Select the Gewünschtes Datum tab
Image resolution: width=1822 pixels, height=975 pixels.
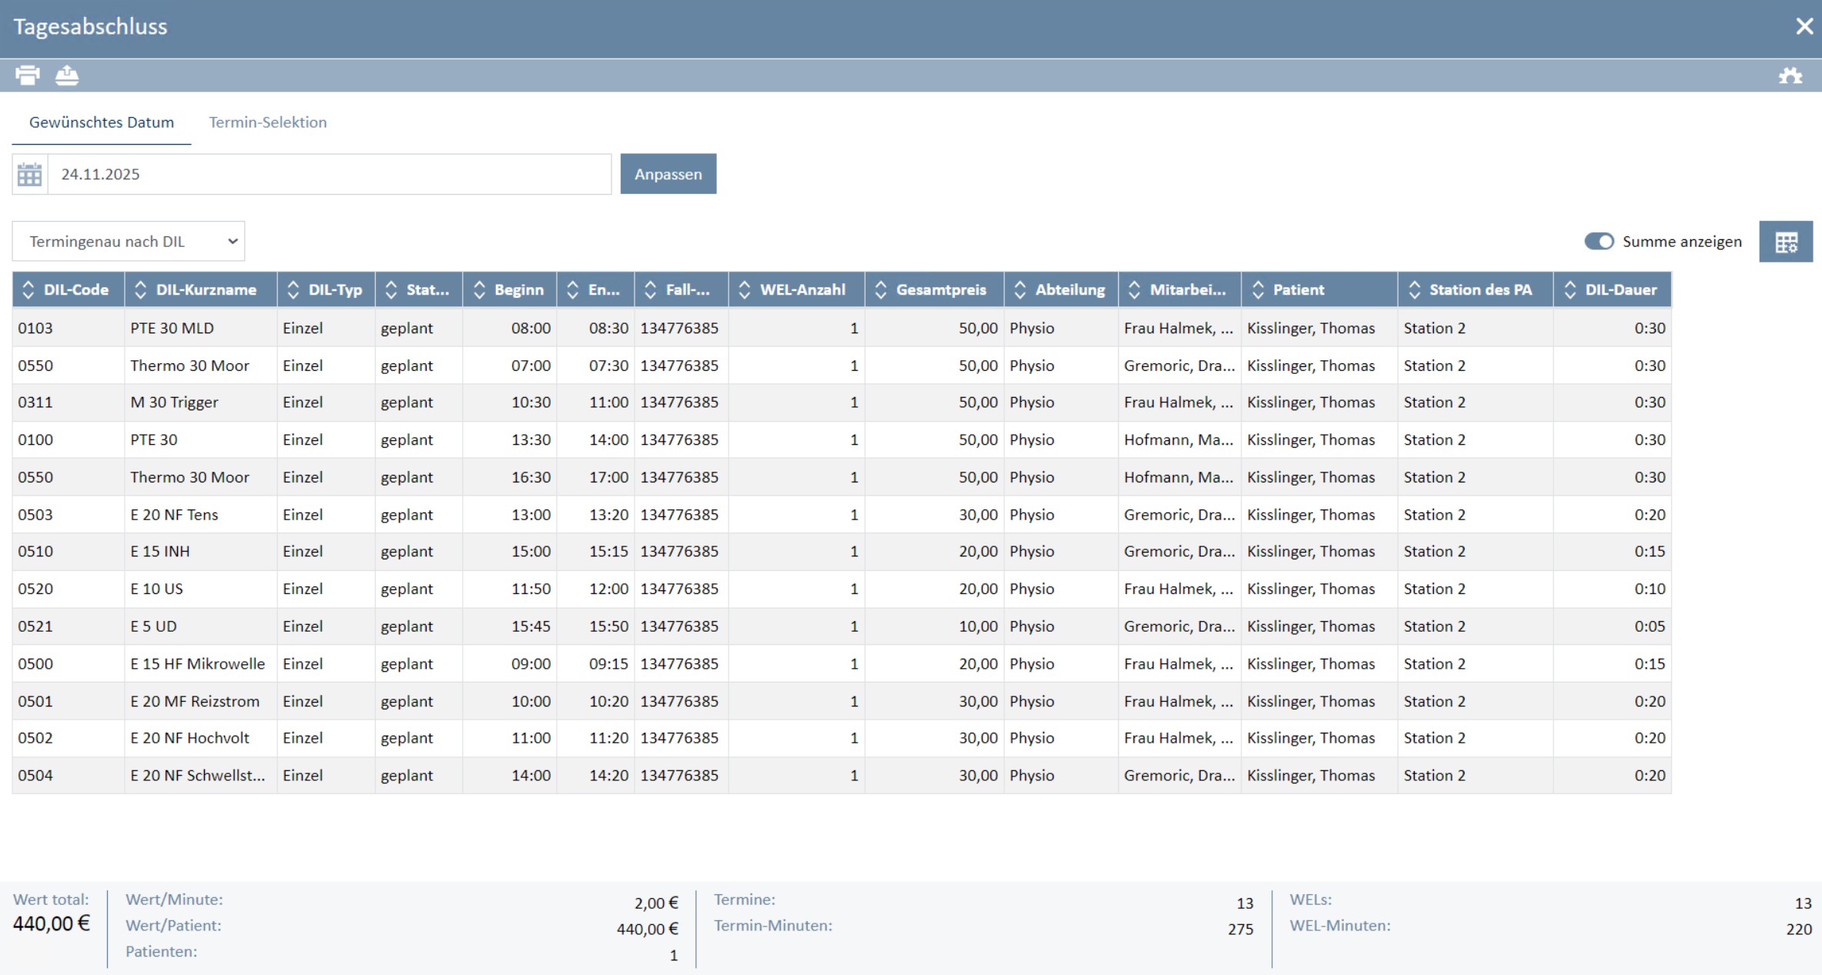pyautogui.click(x=102, y=122)
